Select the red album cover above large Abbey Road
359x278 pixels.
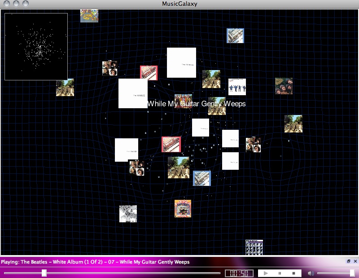point(171,144)
